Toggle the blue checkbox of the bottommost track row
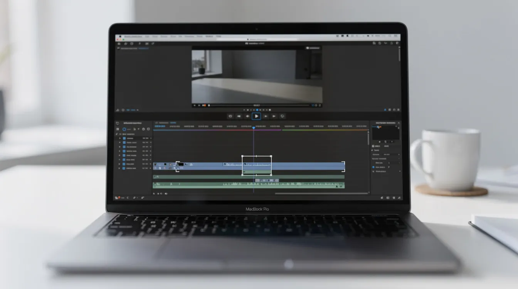The image size is (518, 289). [124, 168]
